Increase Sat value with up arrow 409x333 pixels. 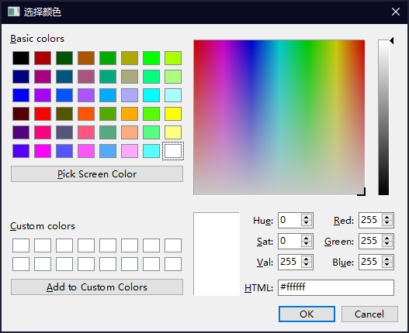click(x=307, y=238)
